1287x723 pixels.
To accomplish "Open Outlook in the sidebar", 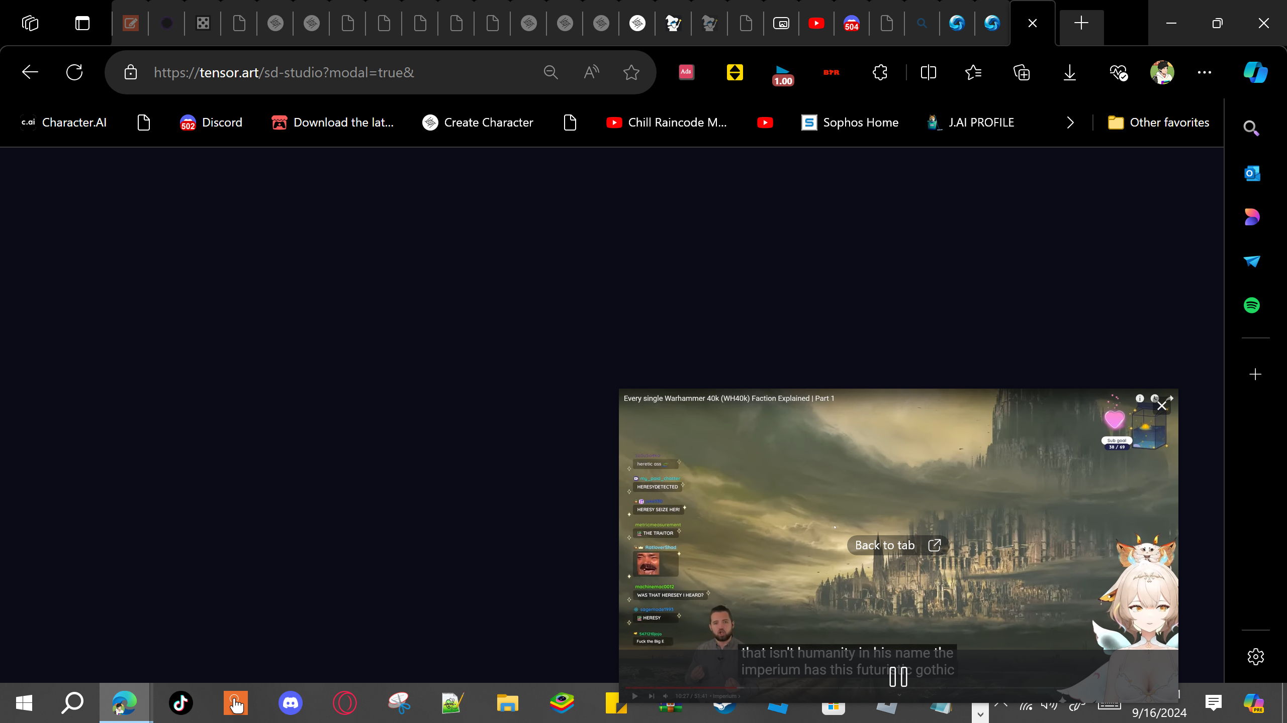I will (1252, 173).
